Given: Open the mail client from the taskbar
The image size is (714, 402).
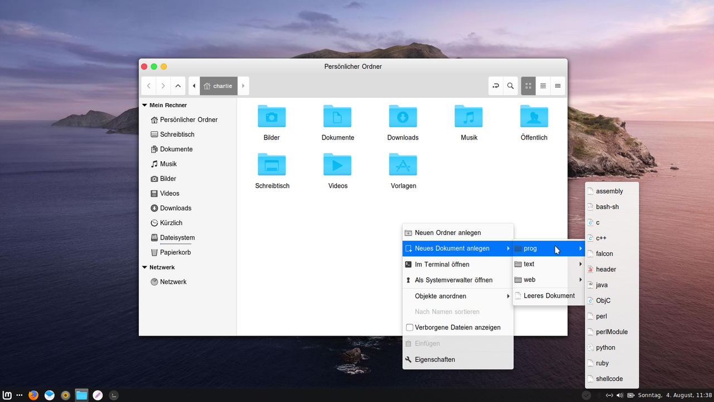Looking at the screenshot, I should [50, 395].
